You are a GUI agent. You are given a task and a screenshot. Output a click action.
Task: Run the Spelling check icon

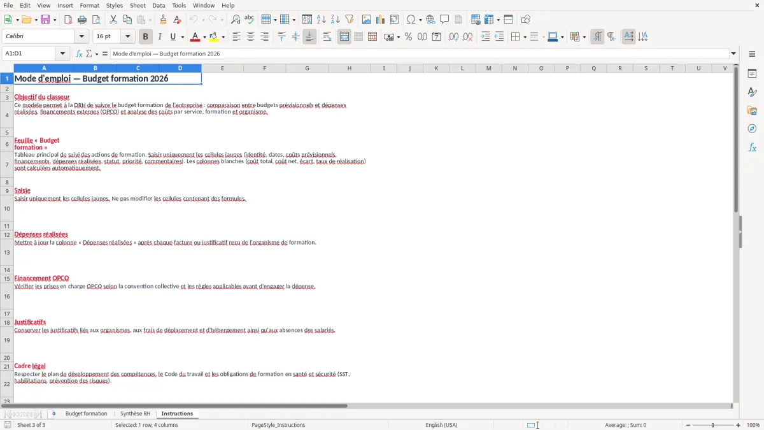click(250, 20)
